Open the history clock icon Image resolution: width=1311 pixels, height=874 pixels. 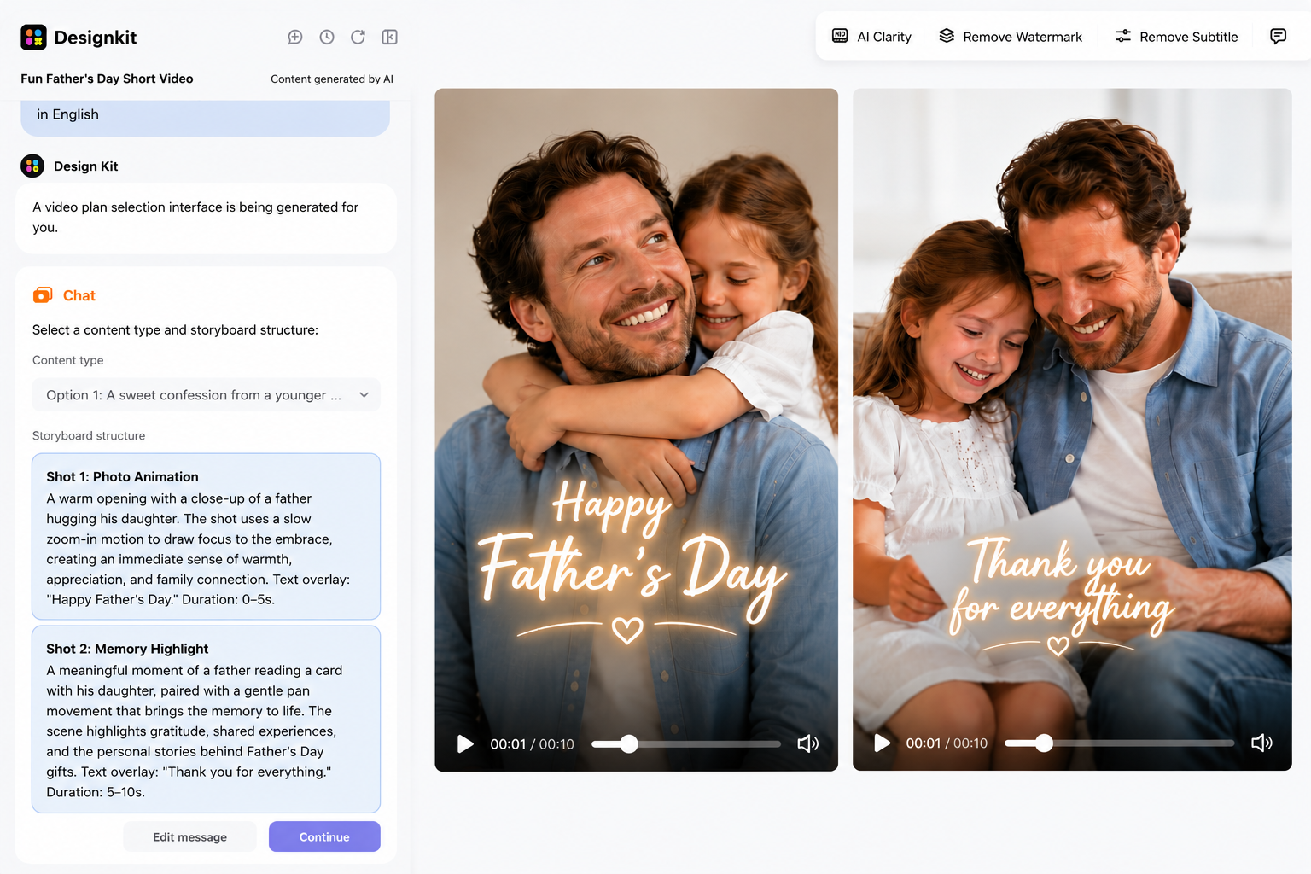tap(327, 37)
